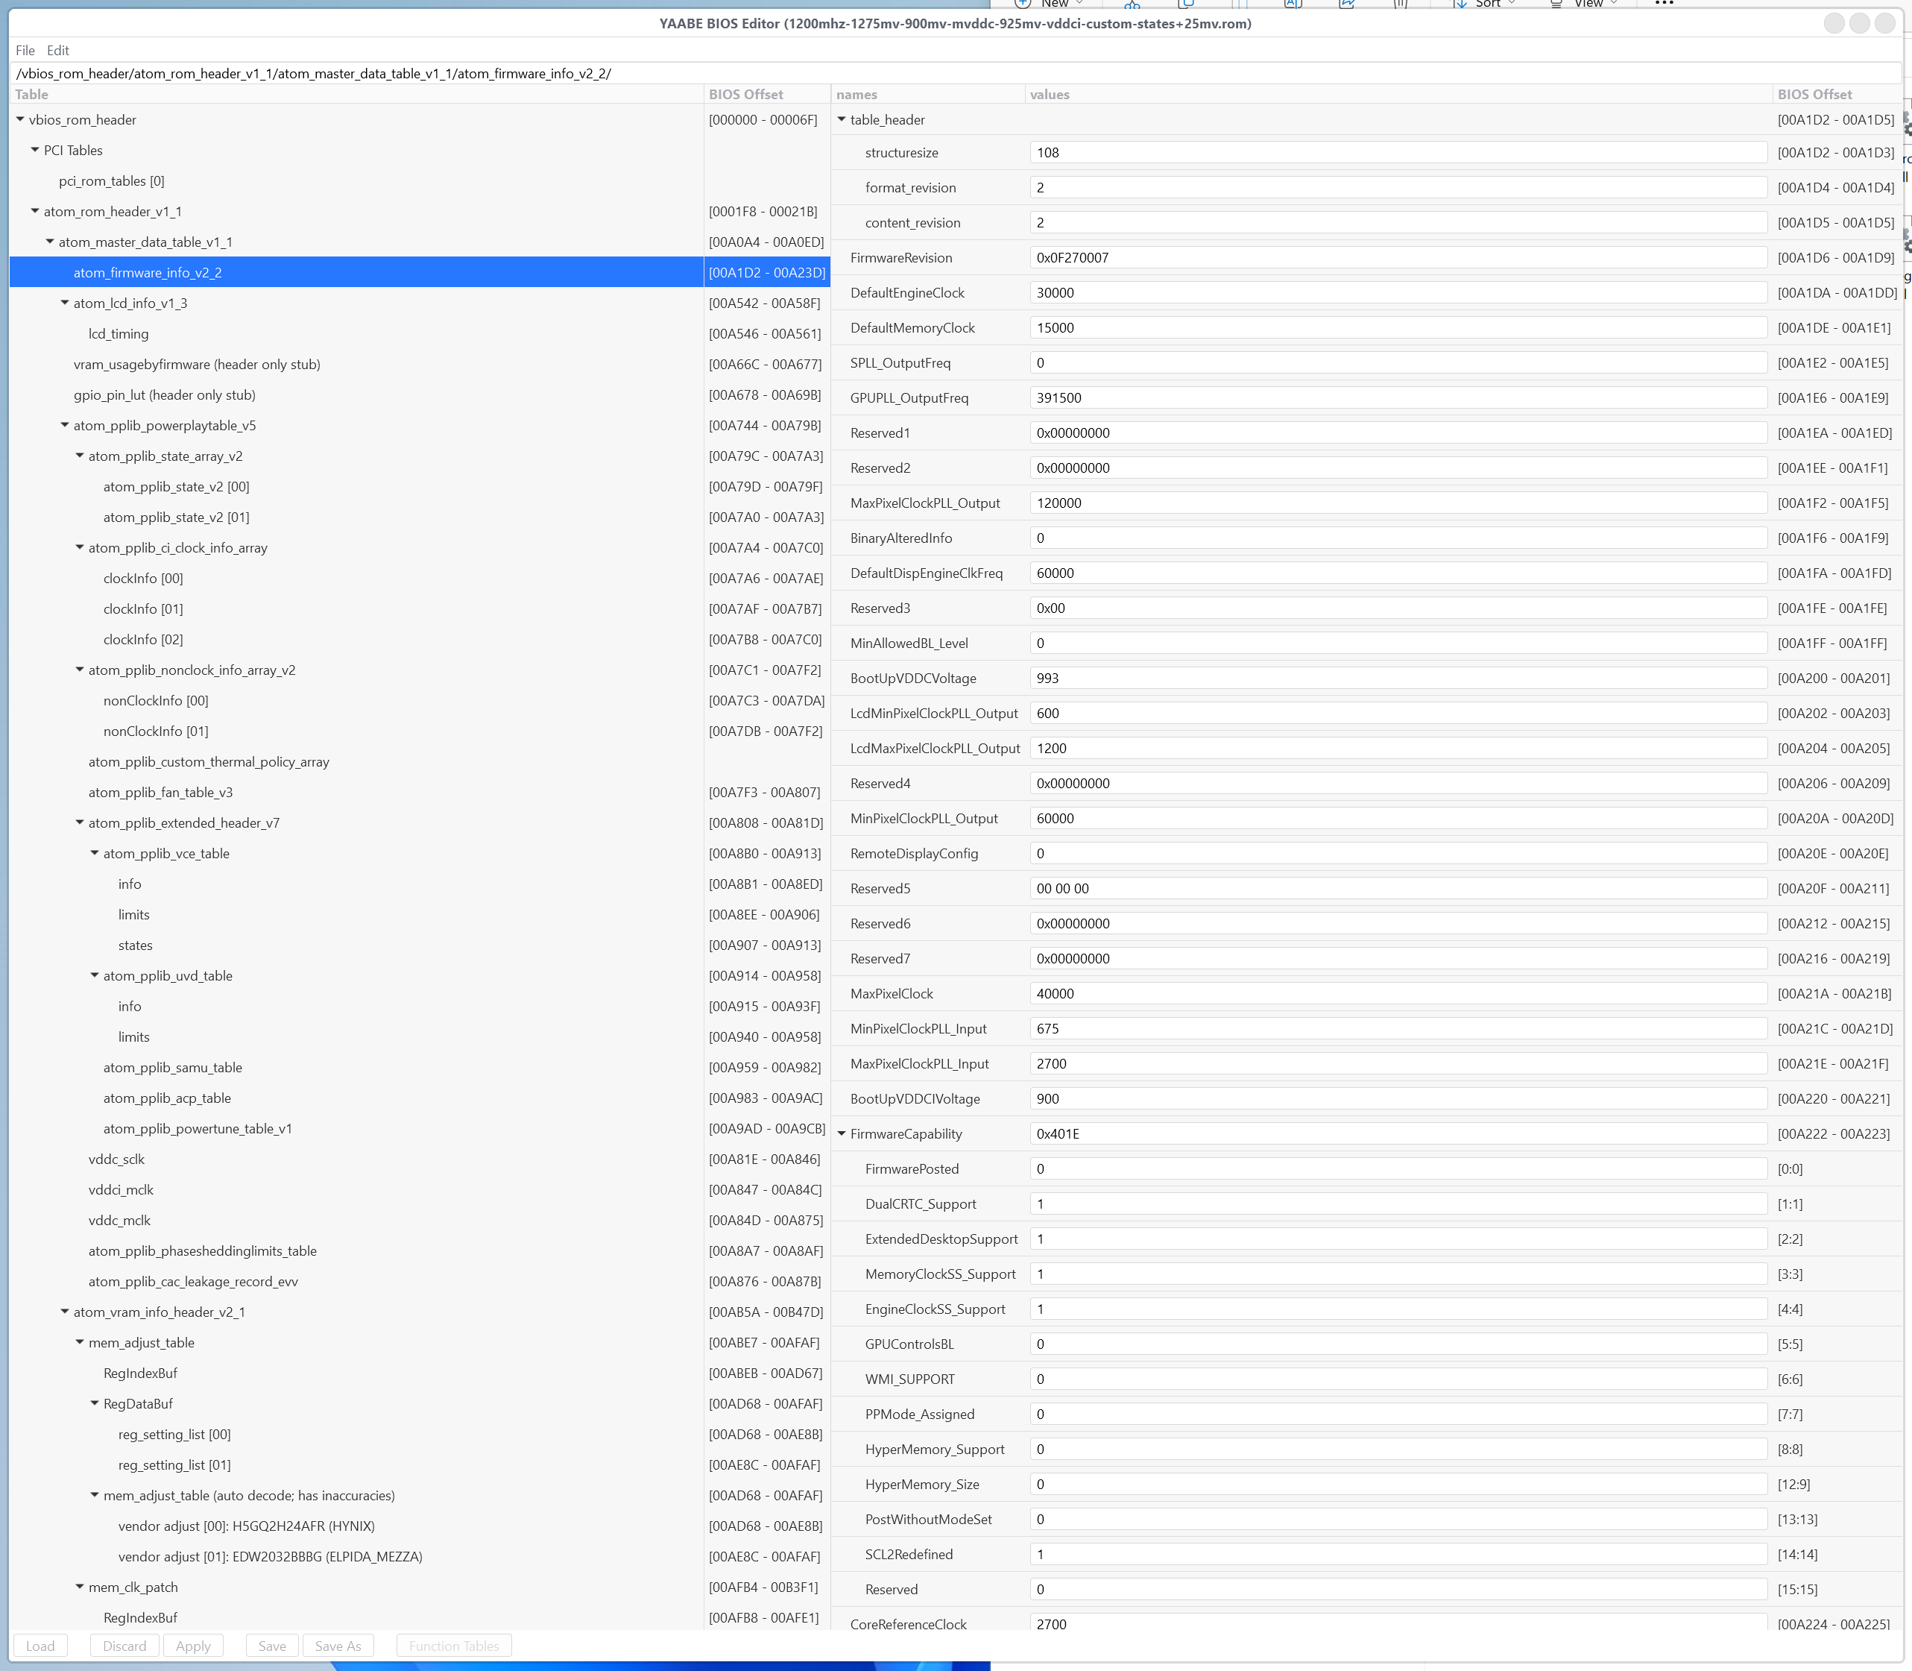Click the Discard button

[124, 1646]
